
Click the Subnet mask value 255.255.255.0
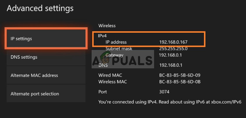click(x=173, y=48)
